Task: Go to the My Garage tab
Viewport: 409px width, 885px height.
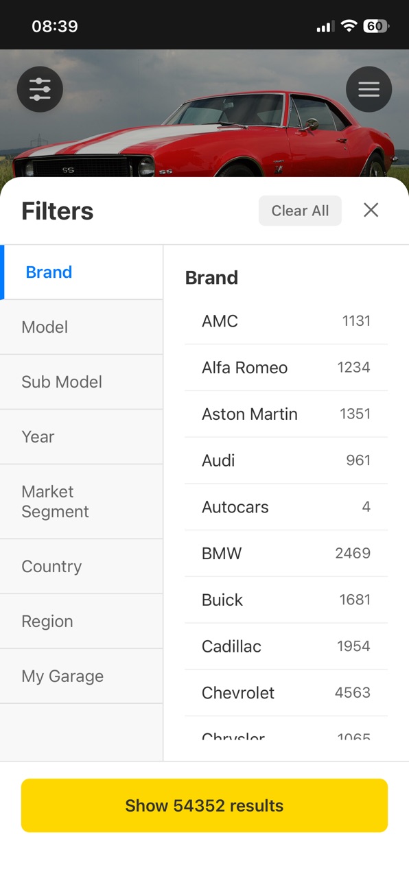Action: (x=82, y=676)
